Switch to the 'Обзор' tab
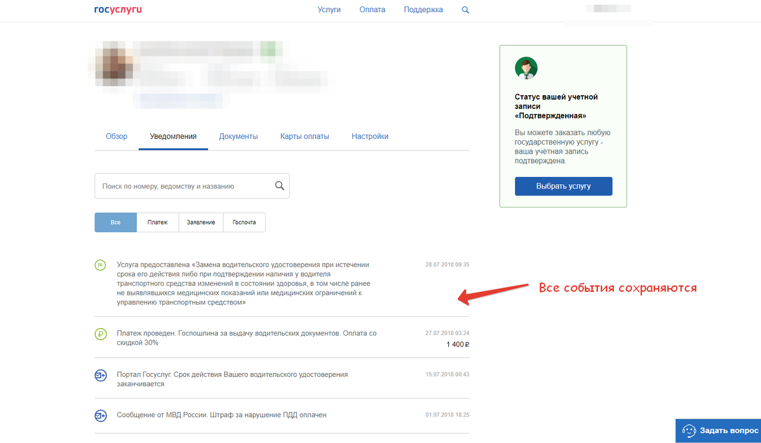 click(117, 136)
